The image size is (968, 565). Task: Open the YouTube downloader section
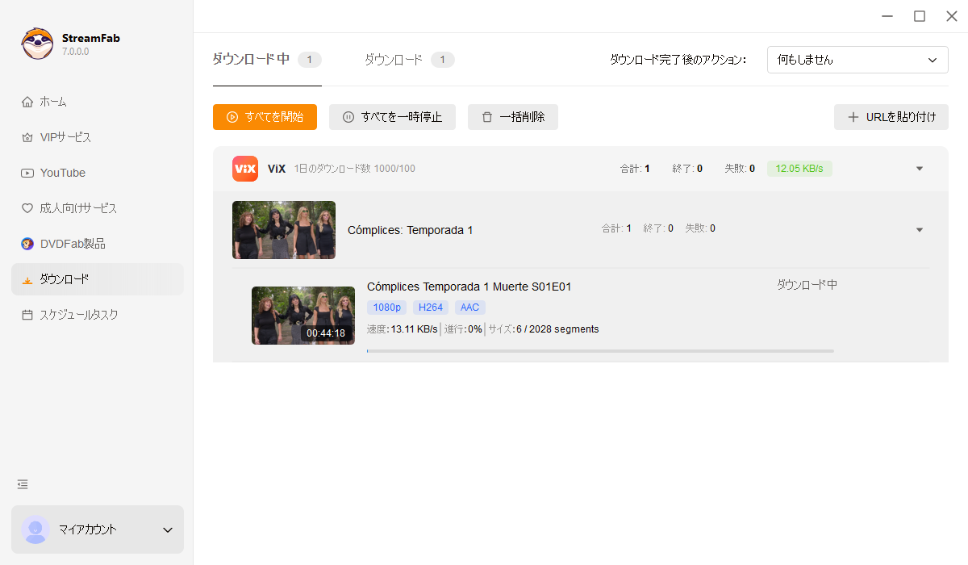[x=65, y=172]
